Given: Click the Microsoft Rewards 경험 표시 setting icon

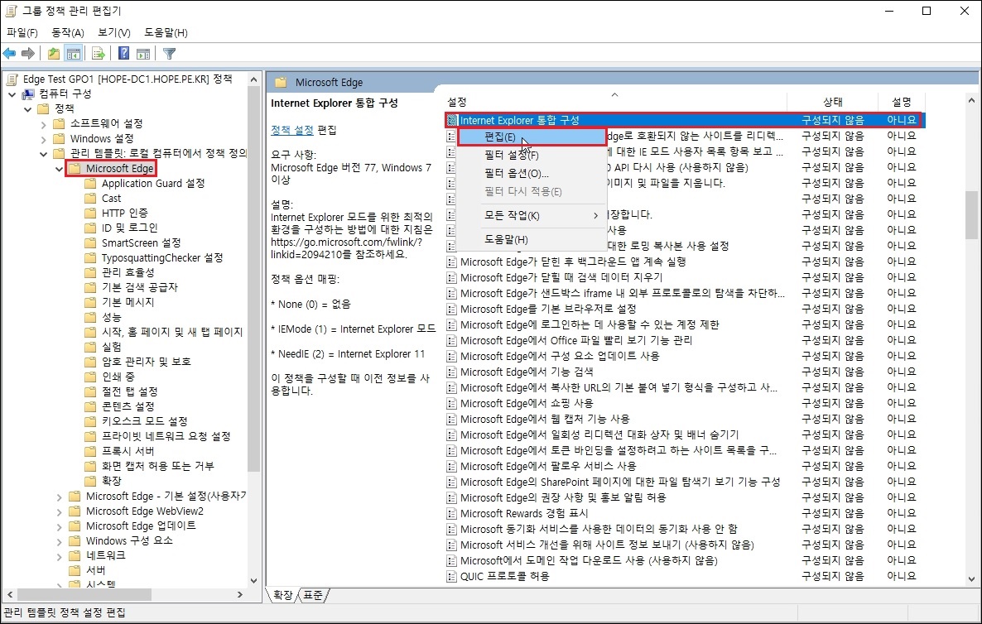Looking at the screenshot, I should 451,513.
